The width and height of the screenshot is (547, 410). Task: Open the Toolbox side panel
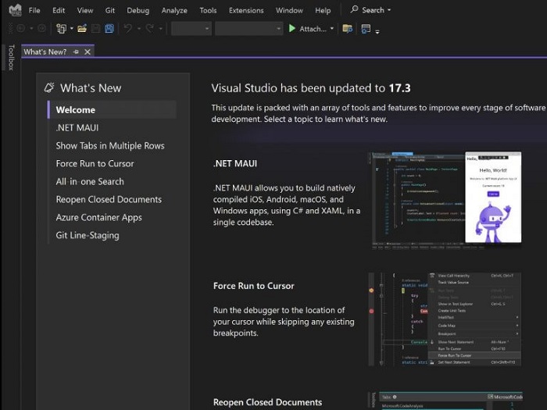click(x=11, y=58)
